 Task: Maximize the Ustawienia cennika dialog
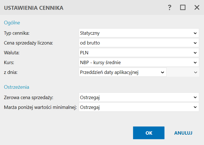183,8
